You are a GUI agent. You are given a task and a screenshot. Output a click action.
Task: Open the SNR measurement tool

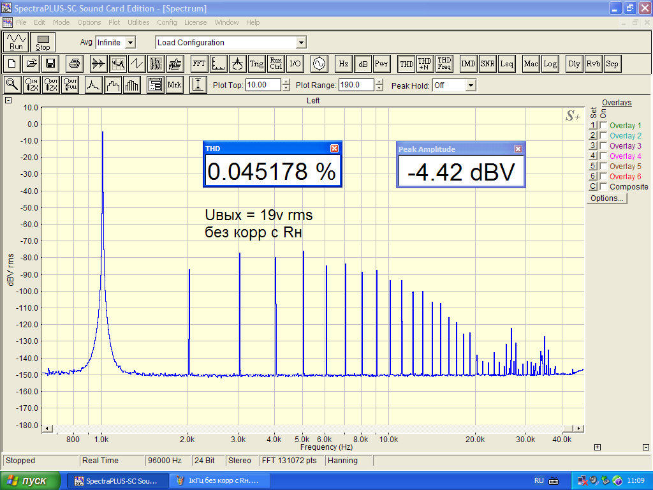[x=488, y=64]
